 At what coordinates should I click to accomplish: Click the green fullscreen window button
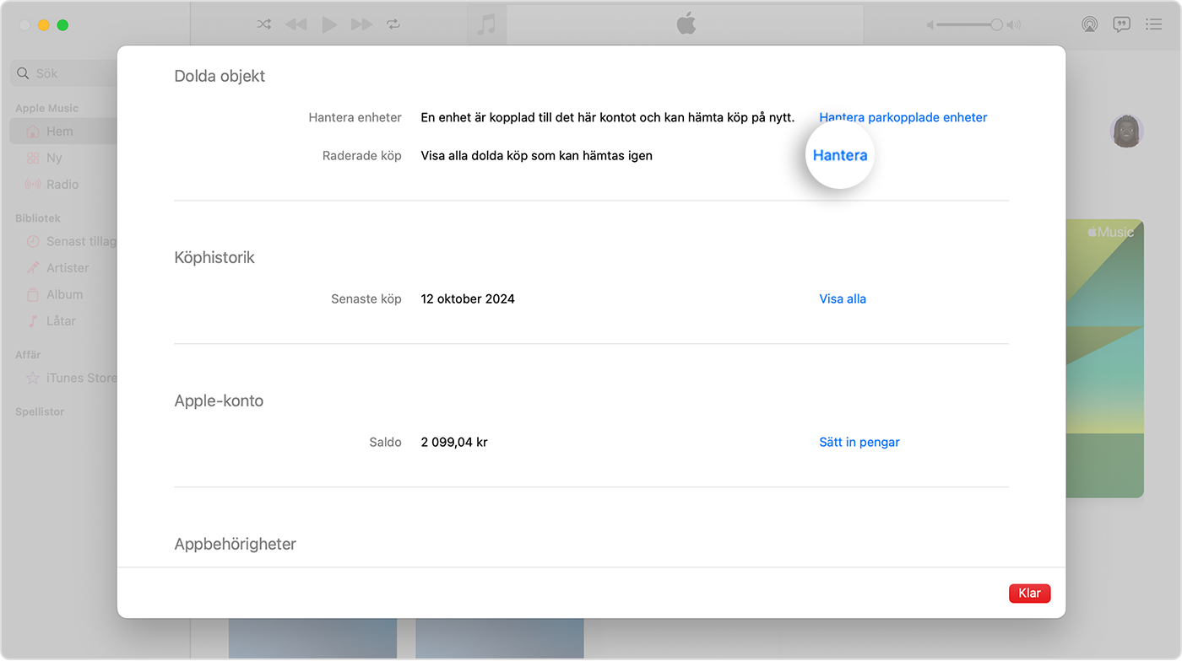[x=62, y=24]
